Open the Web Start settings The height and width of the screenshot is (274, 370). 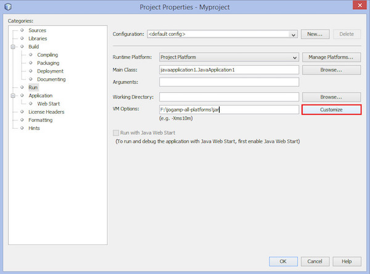[x=48, y=104]
